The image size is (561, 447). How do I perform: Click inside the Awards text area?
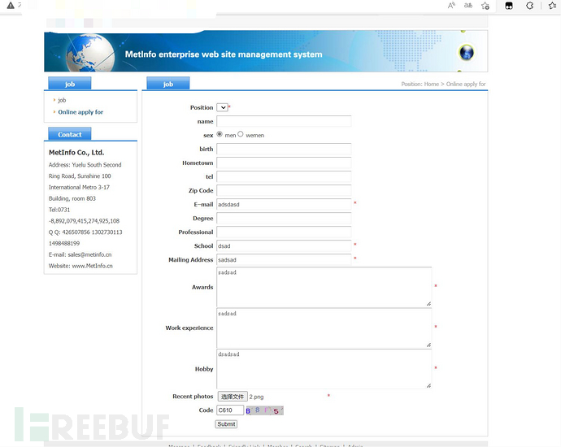324,287
